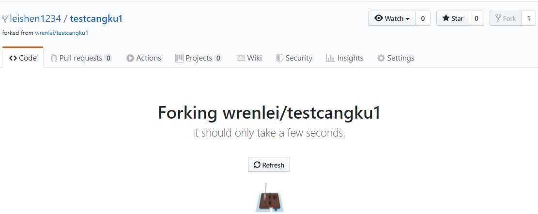Open forked-from wrenlei/testcangku1 link

pos(61,33)
